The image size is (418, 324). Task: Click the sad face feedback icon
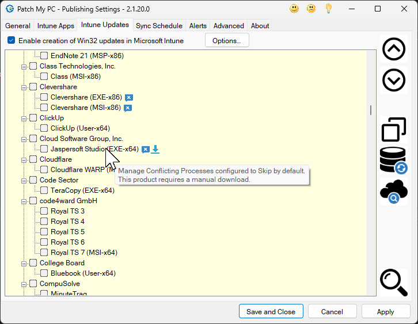click(x=311, y=9)
